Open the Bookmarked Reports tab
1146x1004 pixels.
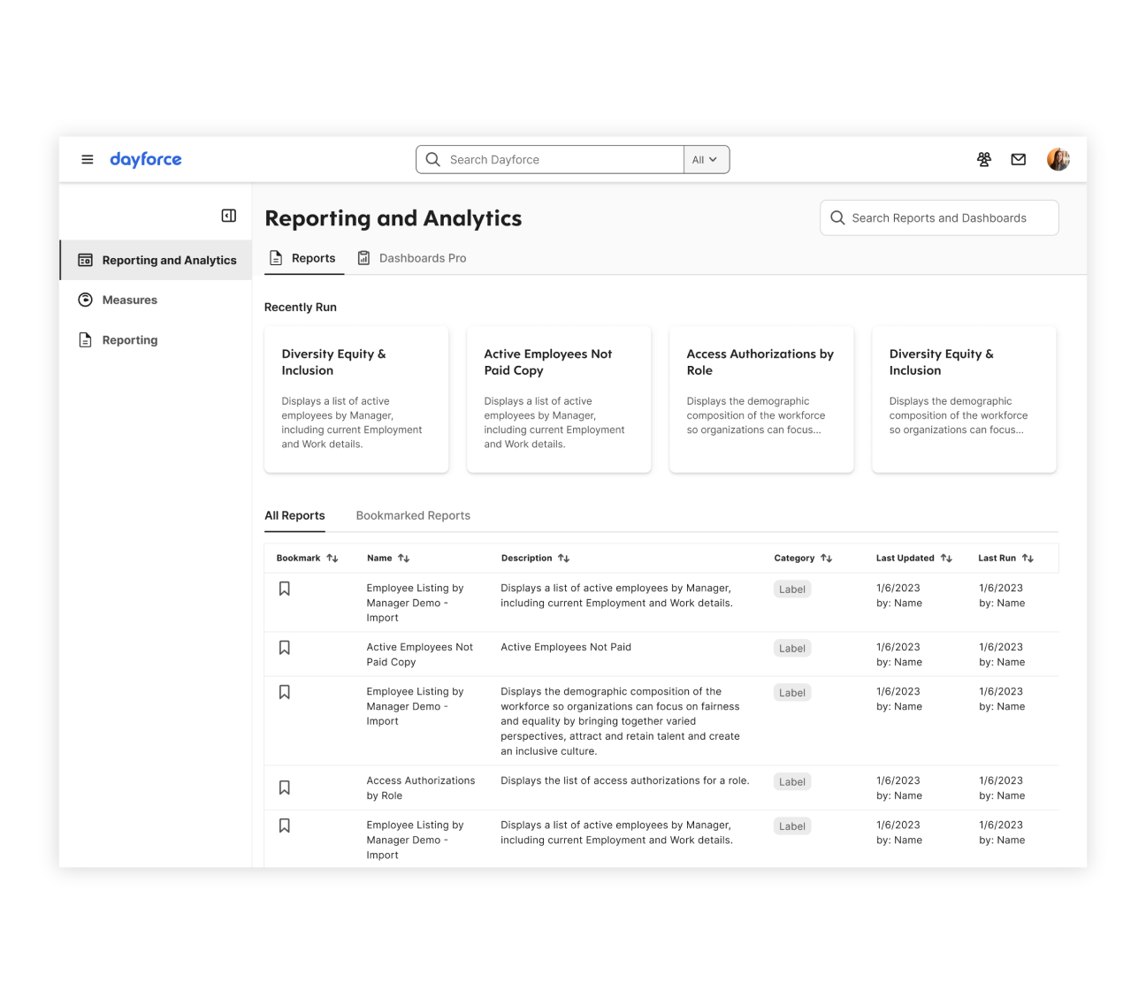pos(413,515)
